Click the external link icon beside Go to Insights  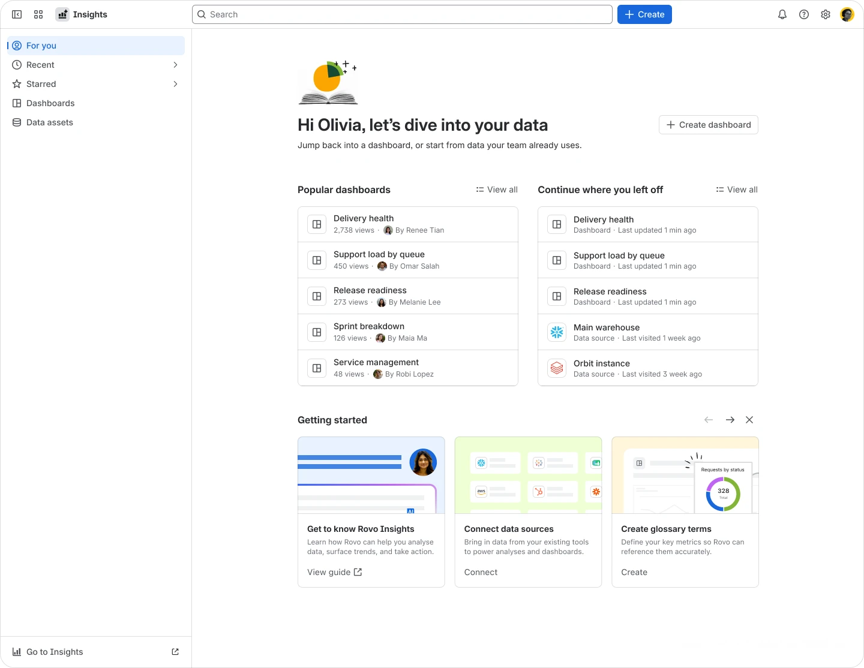[x=175, y=652]
